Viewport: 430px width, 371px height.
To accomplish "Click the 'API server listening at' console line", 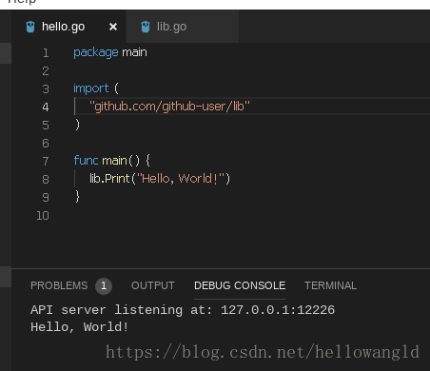I will (183, 310).
